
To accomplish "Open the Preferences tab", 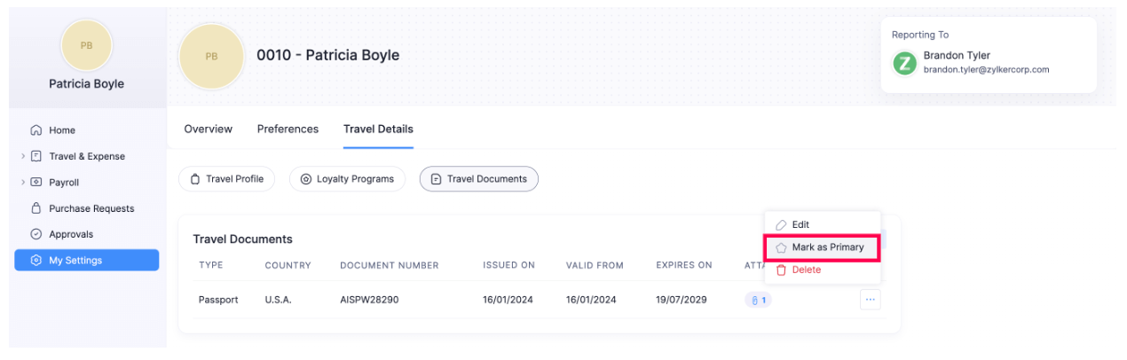I will point(288,129).
